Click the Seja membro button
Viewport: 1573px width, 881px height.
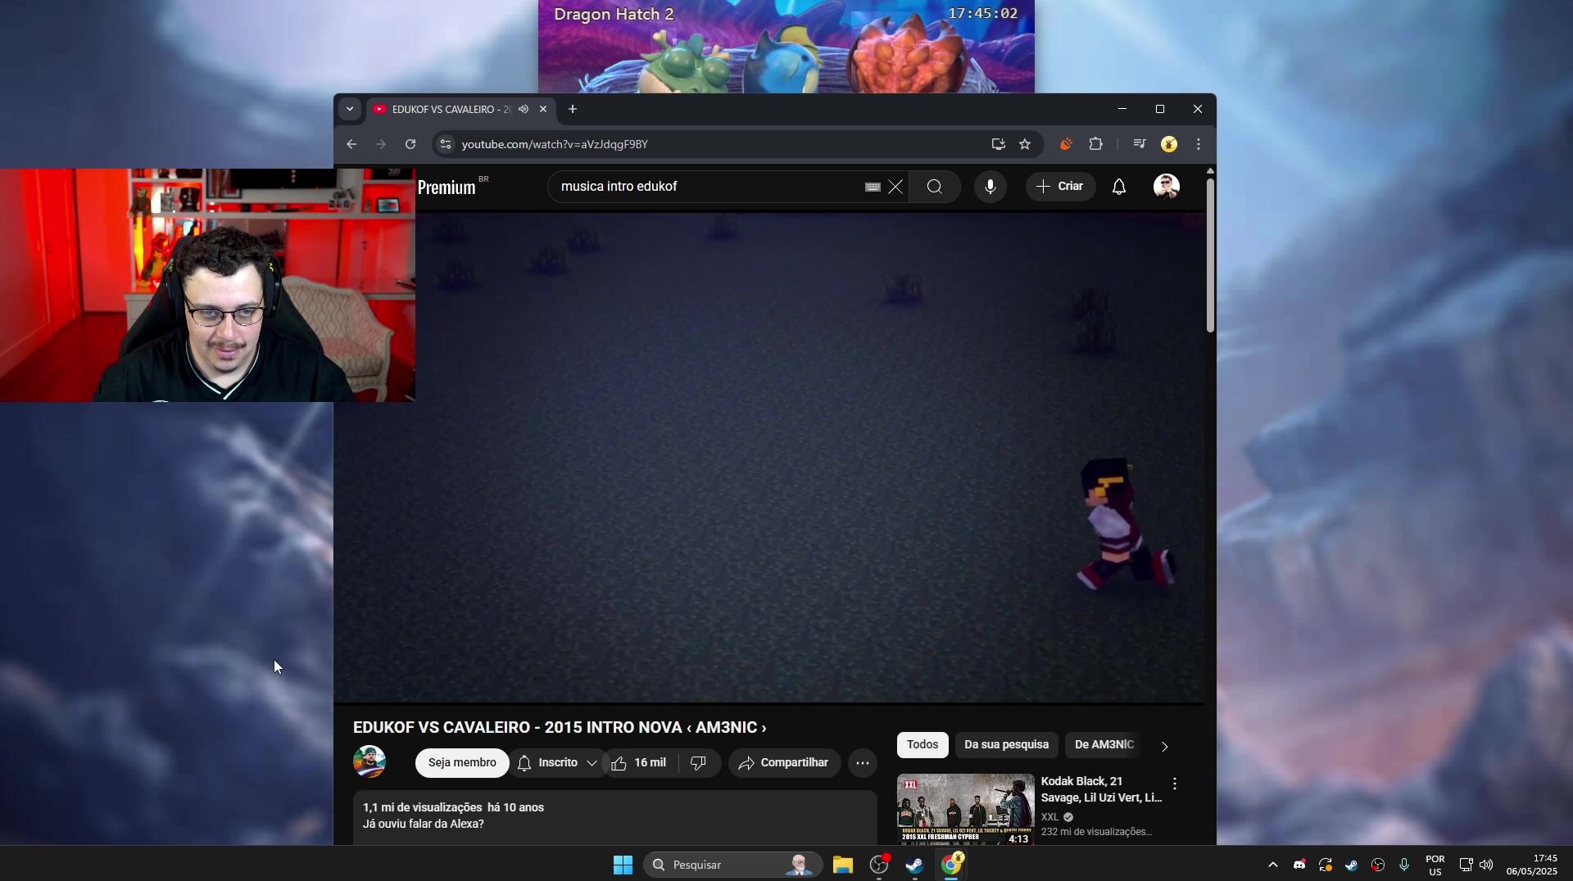[x=462, y=763]
